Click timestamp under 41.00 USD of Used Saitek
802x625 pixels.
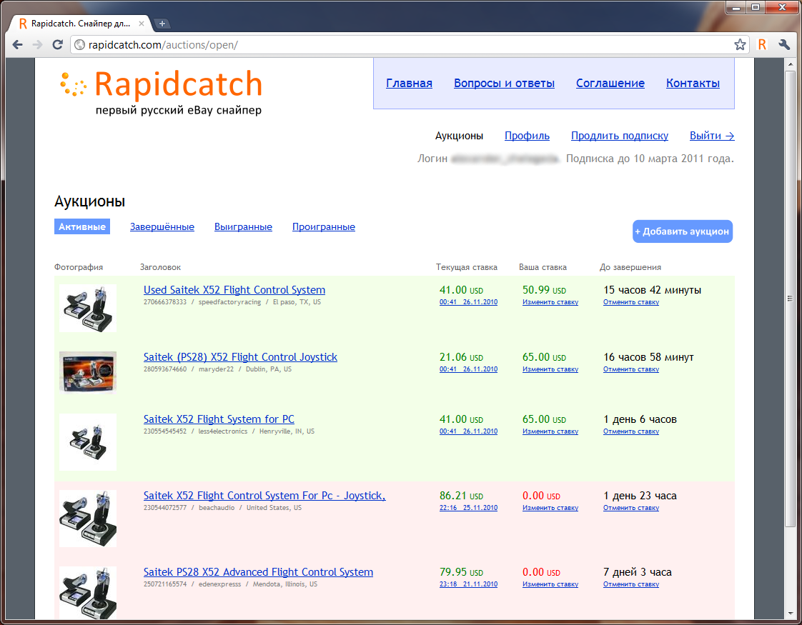468,302
